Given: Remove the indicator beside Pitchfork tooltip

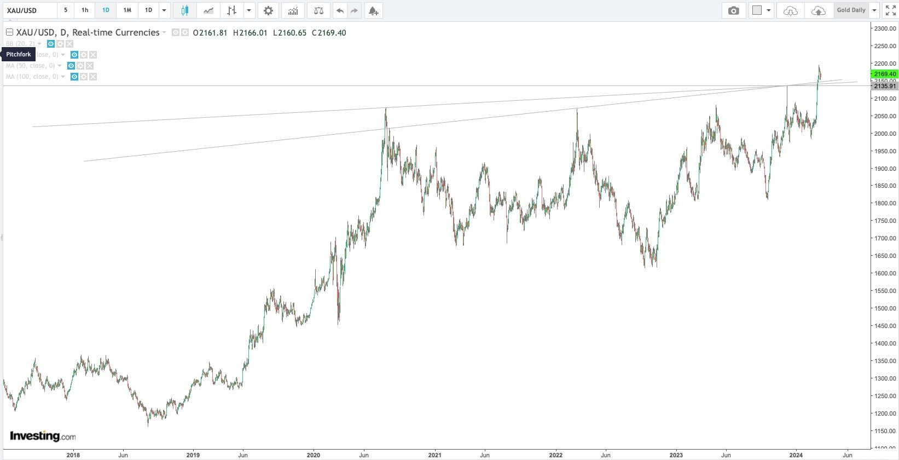Looking at the screenshot, I should pos(93,55).
